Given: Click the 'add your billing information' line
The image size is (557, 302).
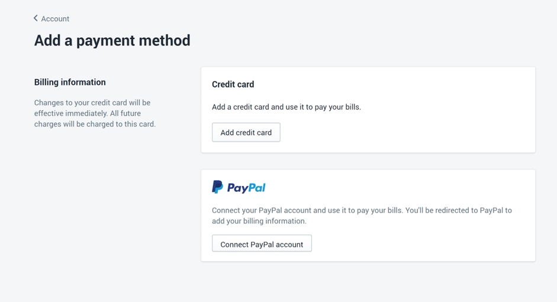Looking at the screenshot, I should point(259,221).
